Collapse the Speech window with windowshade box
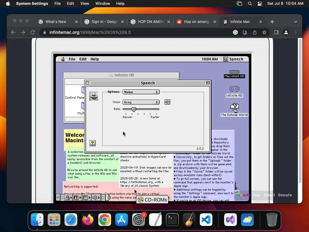 (208, 83)
